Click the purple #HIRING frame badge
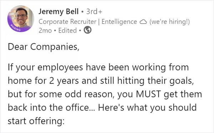The width and height of the screenshot is (214, 133). click(x=15, y=28)
